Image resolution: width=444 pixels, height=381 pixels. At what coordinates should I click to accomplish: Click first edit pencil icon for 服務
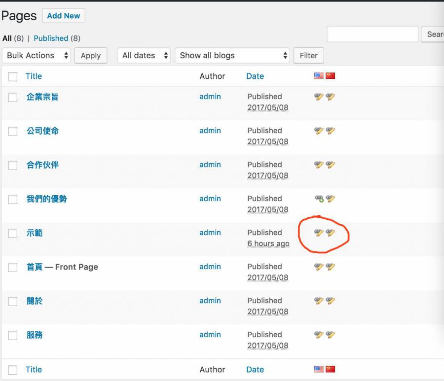pos(319,335)
